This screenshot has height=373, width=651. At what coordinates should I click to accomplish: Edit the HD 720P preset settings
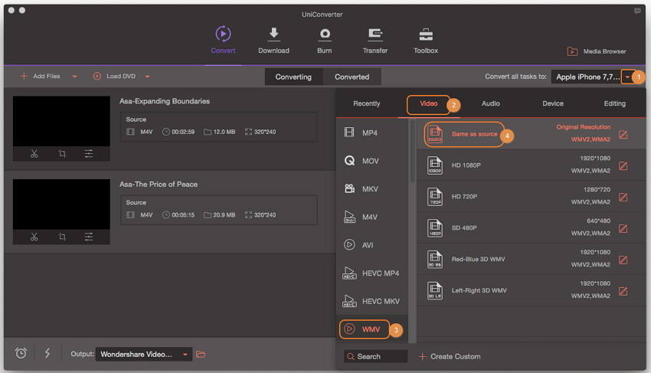tap(623, 197)
